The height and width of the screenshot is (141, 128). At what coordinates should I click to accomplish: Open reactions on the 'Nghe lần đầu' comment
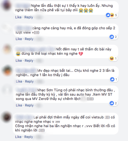click(x=112, y=15)
